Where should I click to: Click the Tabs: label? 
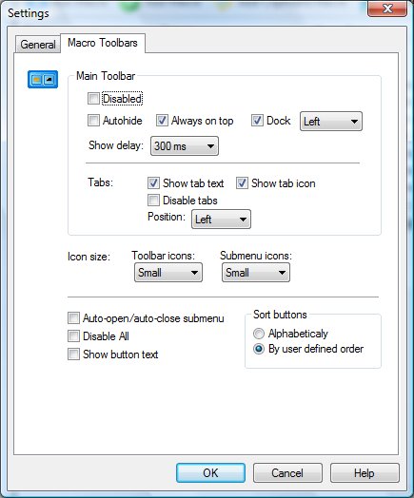[x=101, y=182]
